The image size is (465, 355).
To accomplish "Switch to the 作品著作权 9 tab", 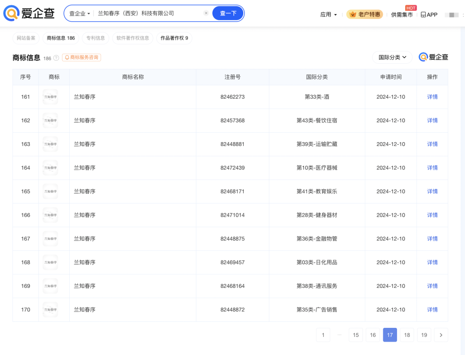I will (174, 38).
